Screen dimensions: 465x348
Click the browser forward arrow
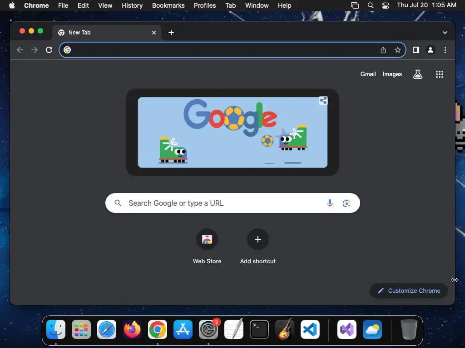click(x=35, y=50)
